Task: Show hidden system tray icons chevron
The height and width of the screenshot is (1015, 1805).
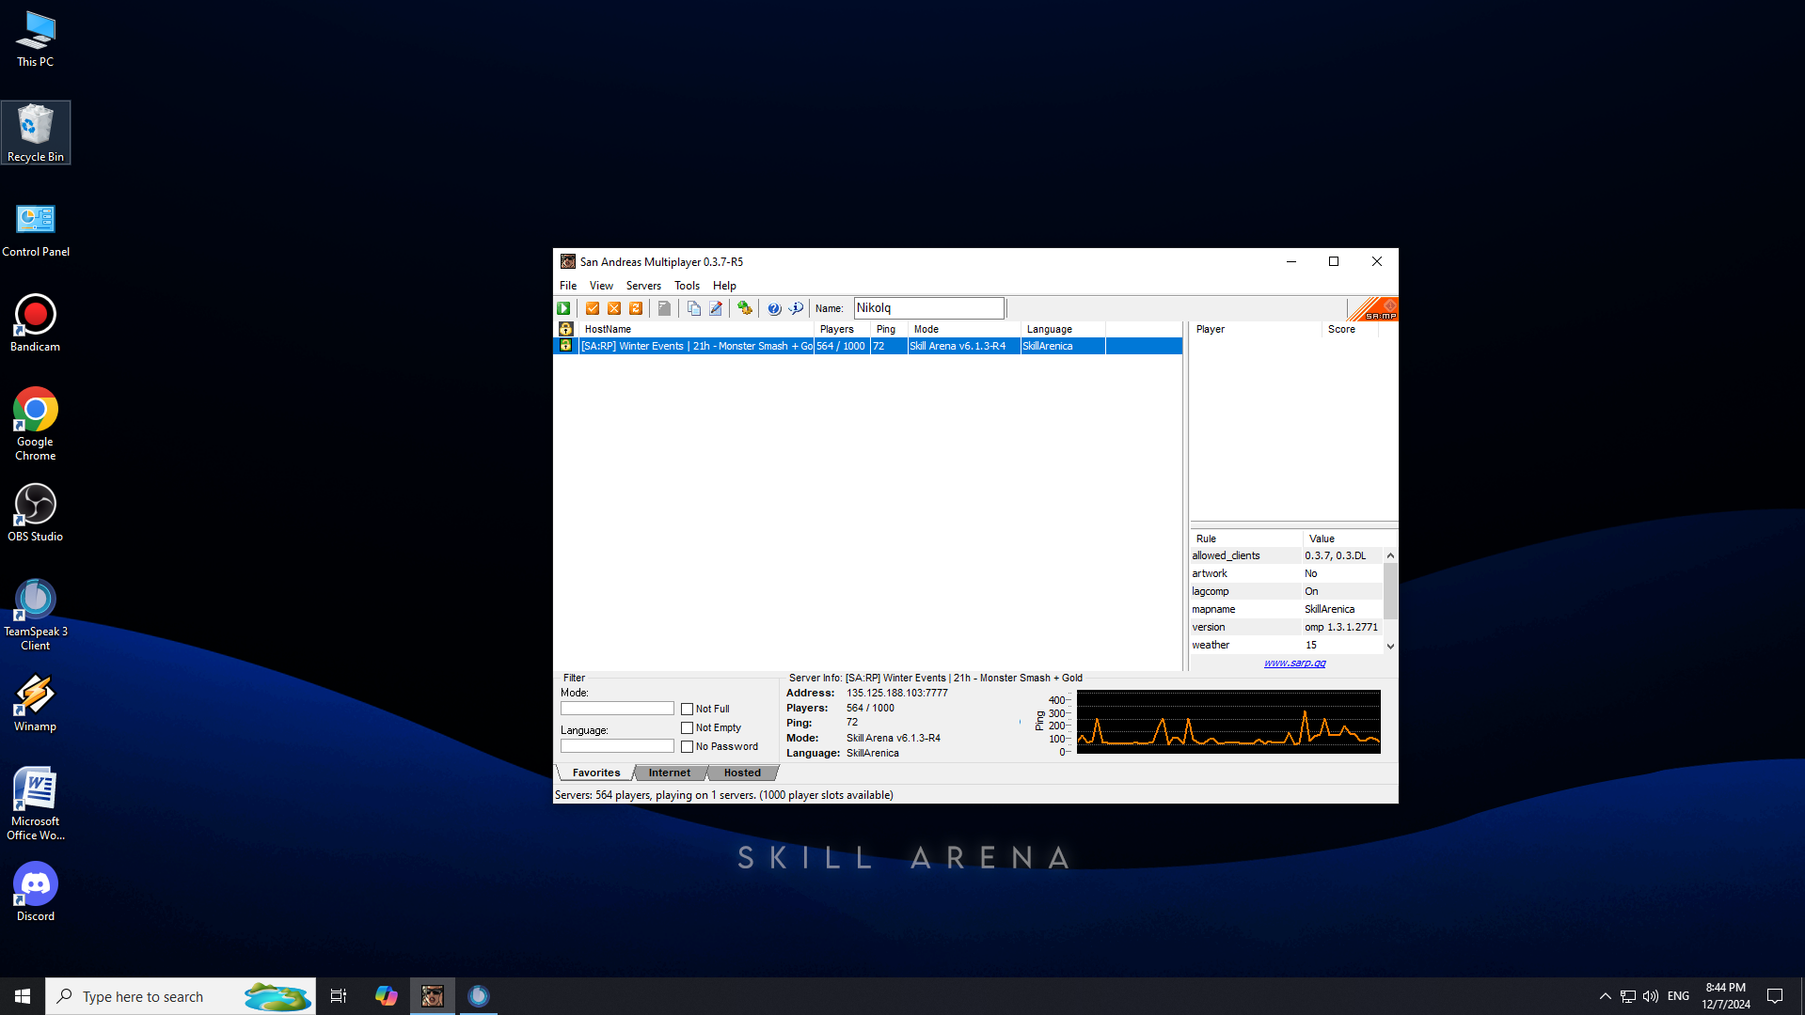Action: click(1605, 996)
